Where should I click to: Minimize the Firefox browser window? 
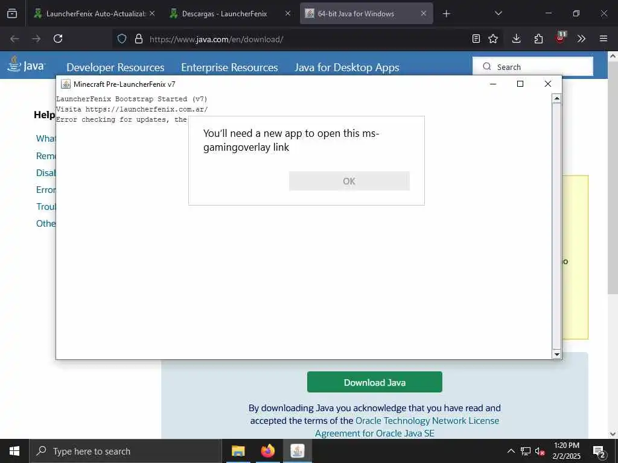(549, 13)
